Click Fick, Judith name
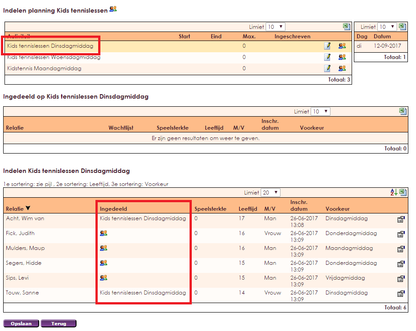The width and height of the screenshot is (416, 331). coord(20,233)
